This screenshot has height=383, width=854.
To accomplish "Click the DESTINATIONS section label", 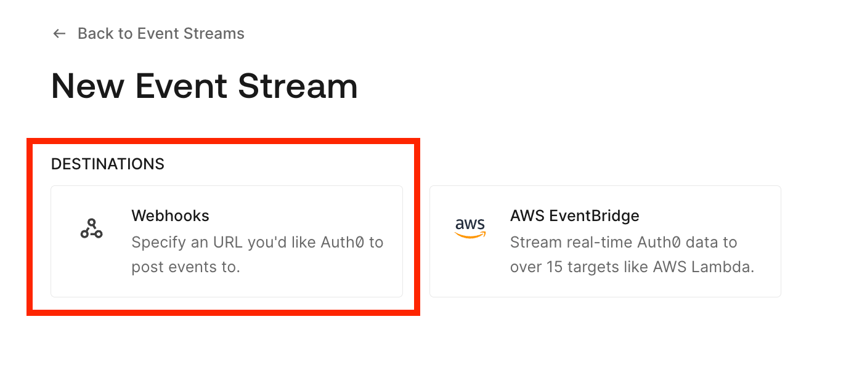I will [108, 164].
